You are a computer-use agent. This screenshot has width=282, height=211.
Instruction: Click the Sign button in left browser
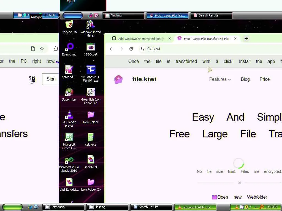(51, 79)
